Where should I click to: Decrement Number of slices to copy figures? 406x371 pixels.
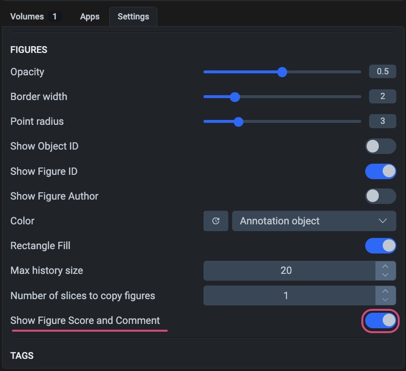pos(385,300)
